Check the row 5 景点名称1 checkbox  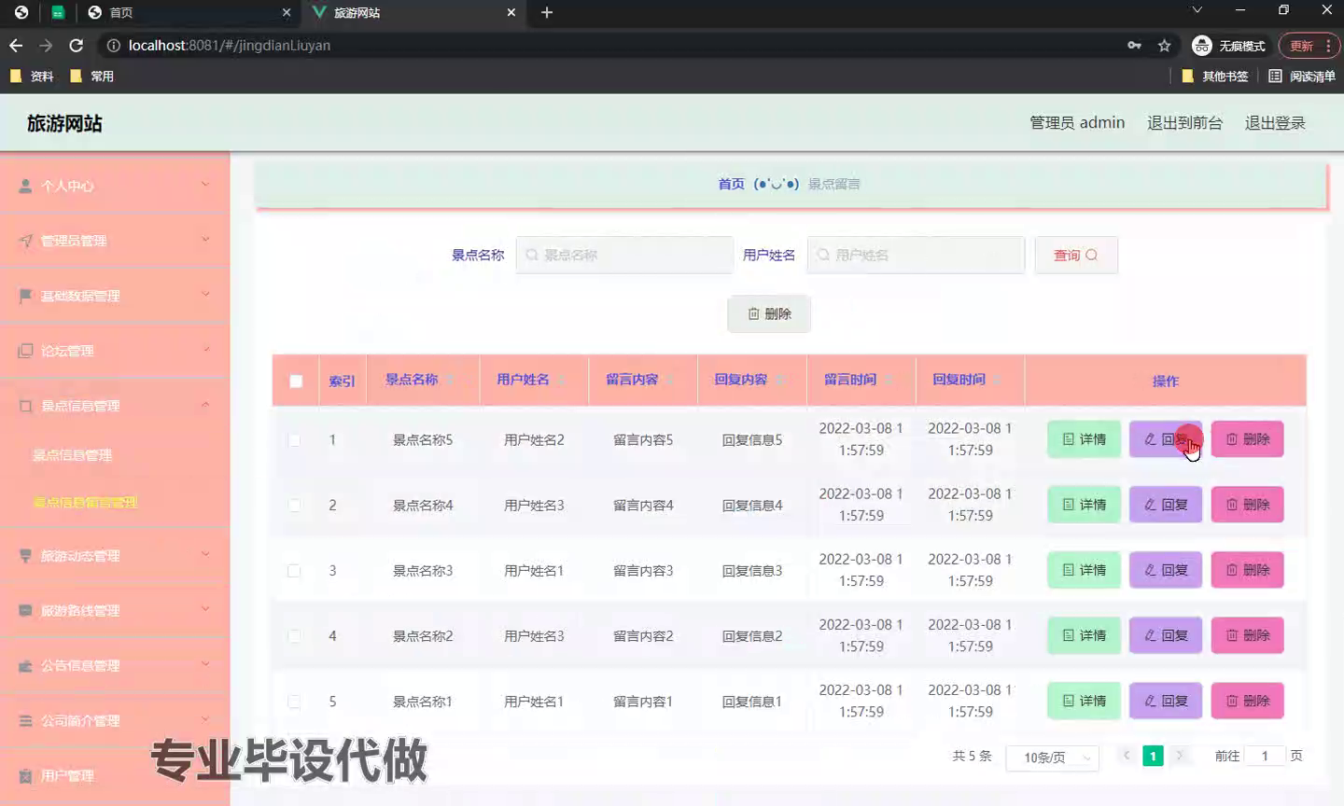point(294,701)
